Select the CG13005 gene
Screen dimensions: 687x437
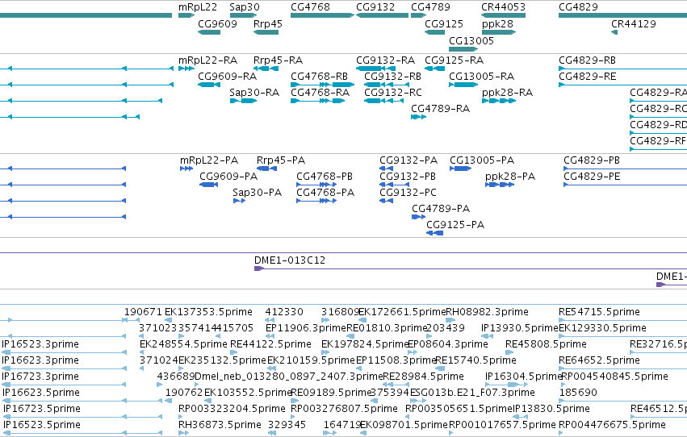pyautogui.click(x=463, y=49)
